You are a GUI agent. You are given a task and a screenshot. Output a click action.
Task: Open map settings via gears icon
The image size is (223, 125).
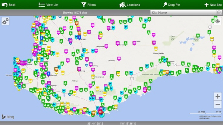[x=5, y=21]
